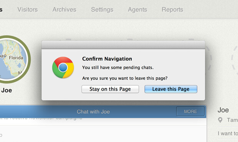Screen dimensions: 238x142
Task: Open the MORE menu in chat header
Action: (x=190, y=111)
